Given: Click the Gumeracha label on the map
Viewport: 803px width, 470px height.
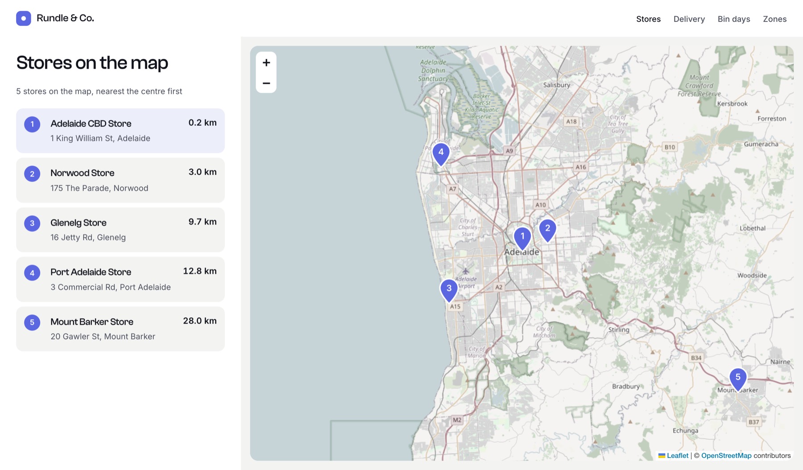Looking at the screenshot, I should [761, 144].
